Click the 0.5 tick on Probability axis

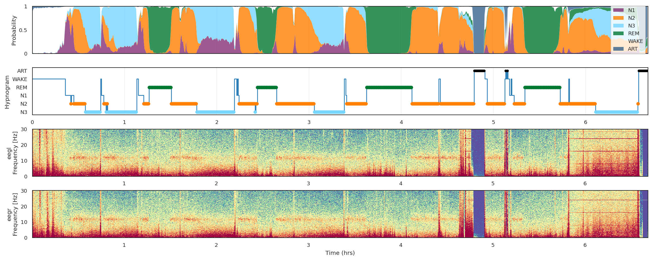coord(23,30)
